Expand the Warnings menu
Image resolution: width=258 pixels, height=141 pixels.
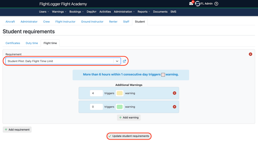pos(59,12)
